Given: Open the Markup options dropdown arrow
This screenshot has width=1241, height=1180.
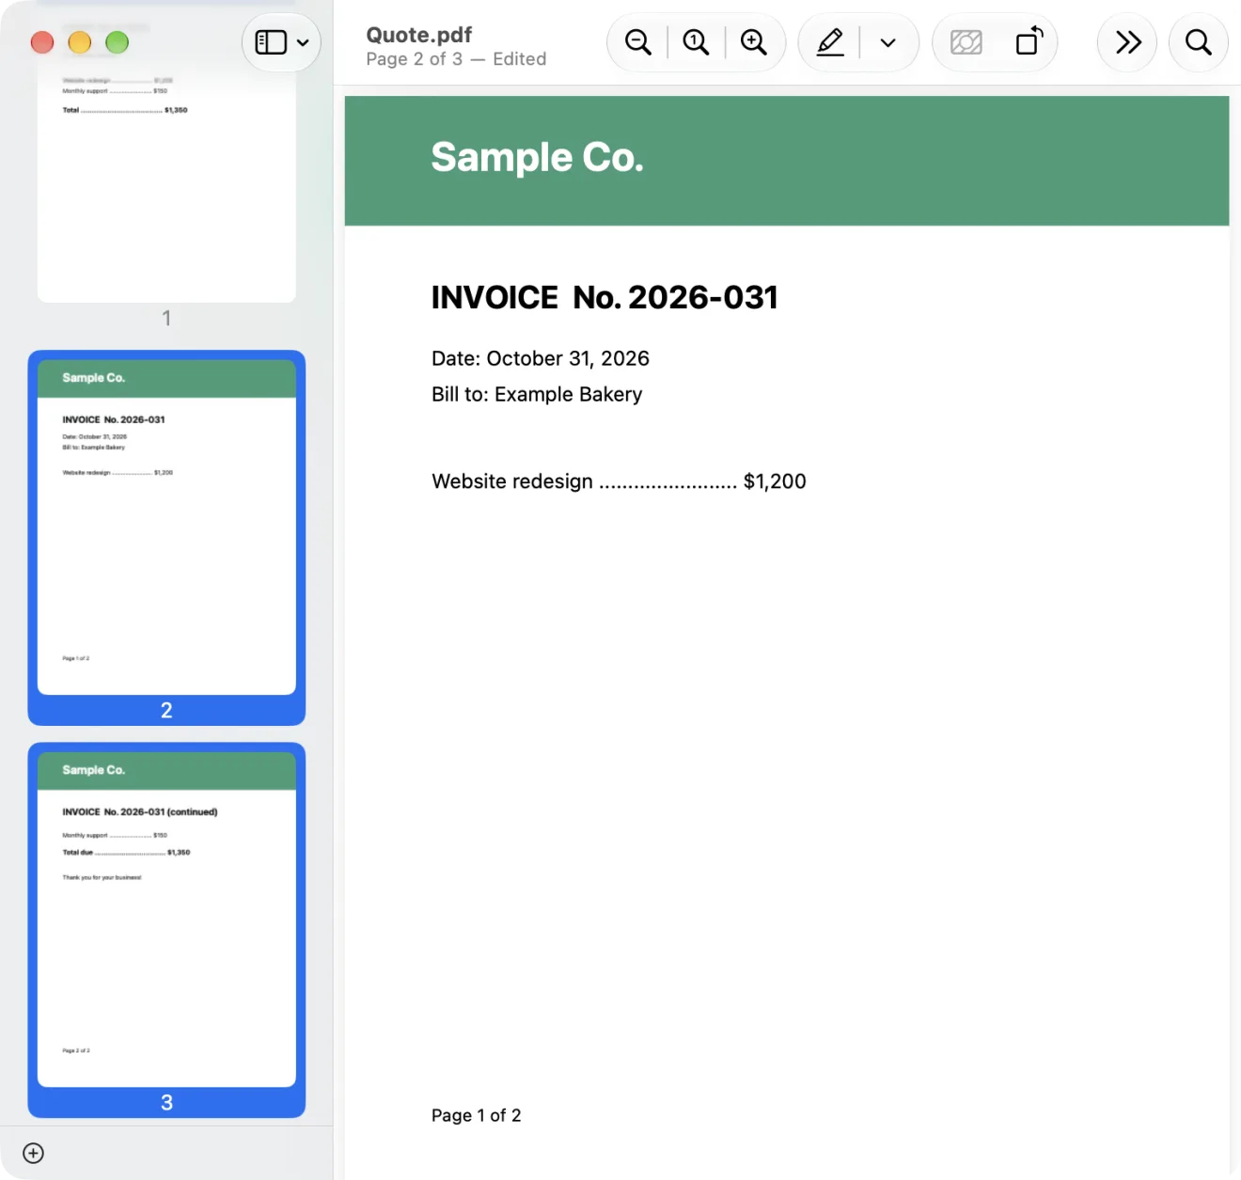Looking at the screenshot, I should 888,42.
